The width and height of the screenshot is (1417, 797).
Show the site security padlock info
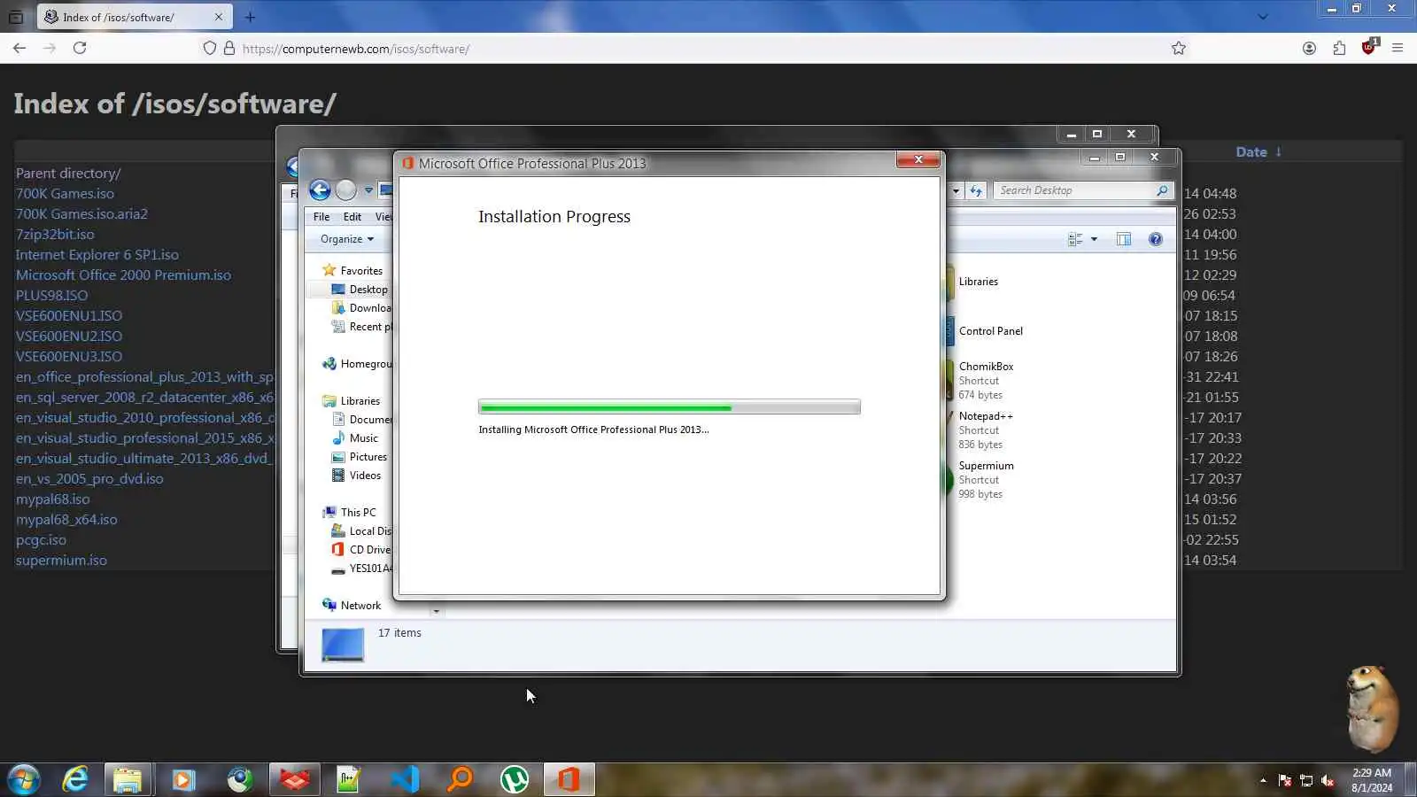229,48
